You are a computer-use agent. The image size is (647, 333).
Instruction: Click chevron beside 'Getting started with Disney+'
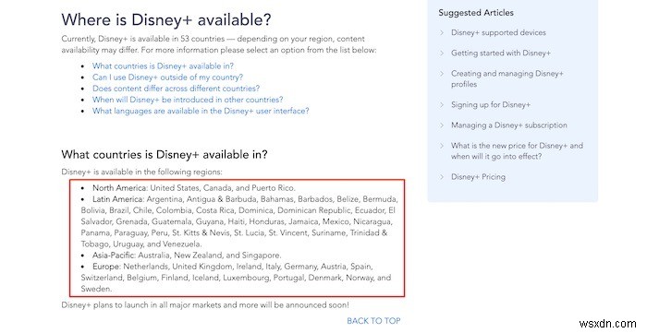click(x=442, y=54)
